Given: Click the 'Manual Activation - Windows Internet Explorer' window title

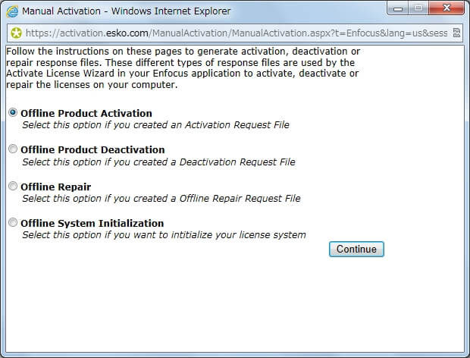Looking at the screenshot, I should (126, 11).
